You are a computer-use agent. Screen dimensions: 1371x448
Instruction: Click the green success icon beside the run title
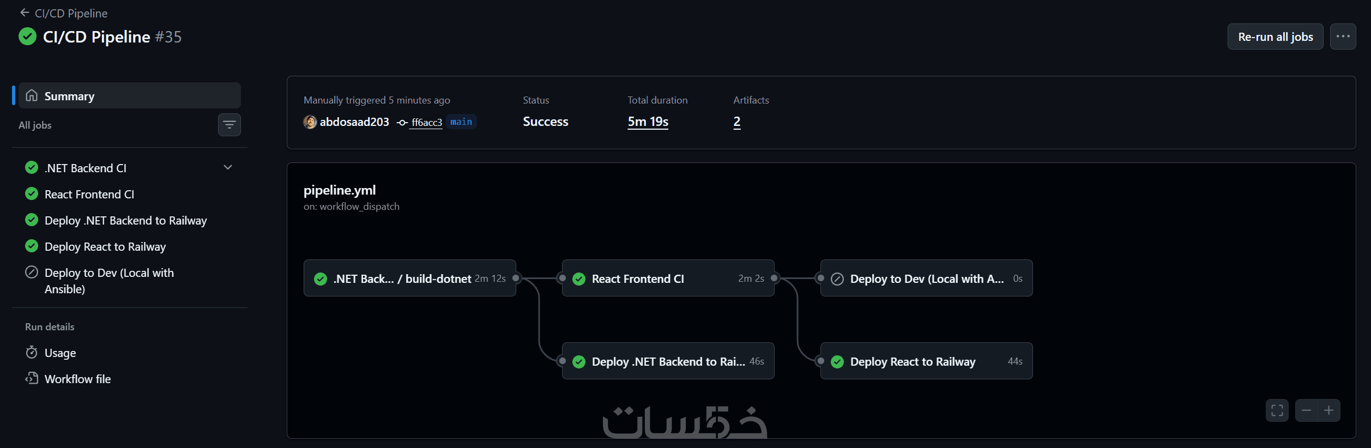point(27,37)
